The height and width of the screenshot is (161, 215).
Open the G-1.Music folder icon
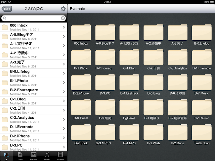tap(202, 107)
